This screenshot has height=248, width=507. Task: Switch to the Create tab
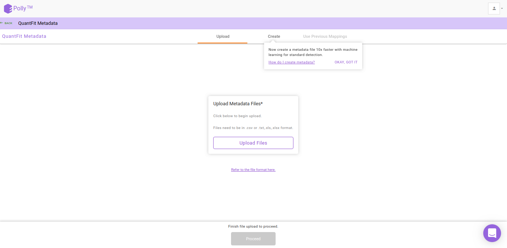point(274,36)
